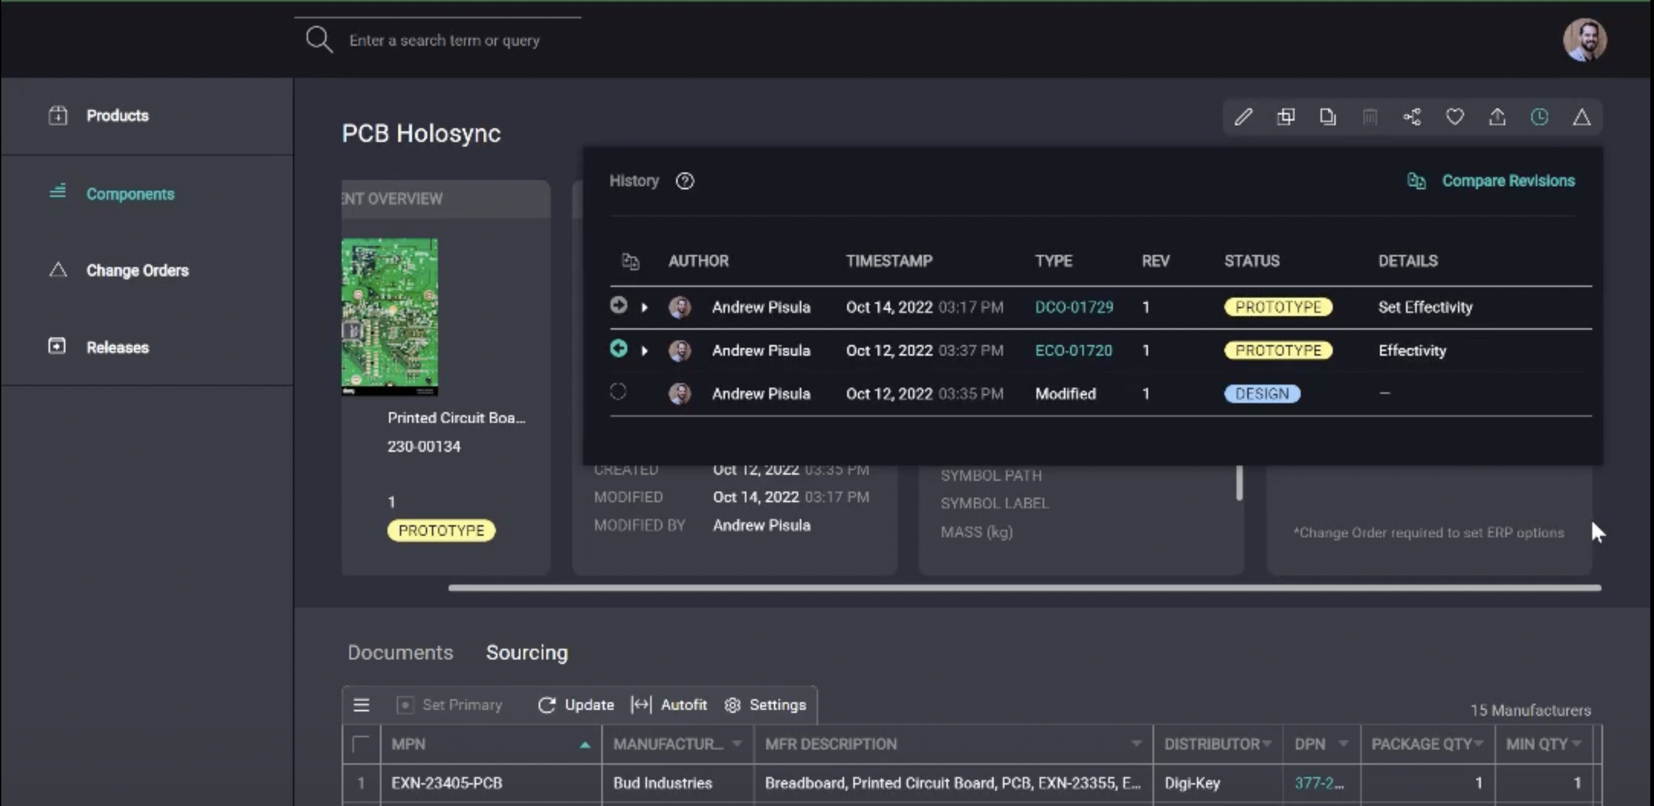The height and width of the screenshot is (806, 1654).
Task: Open the Distributor column dropdown
Action: (1267, 744)
